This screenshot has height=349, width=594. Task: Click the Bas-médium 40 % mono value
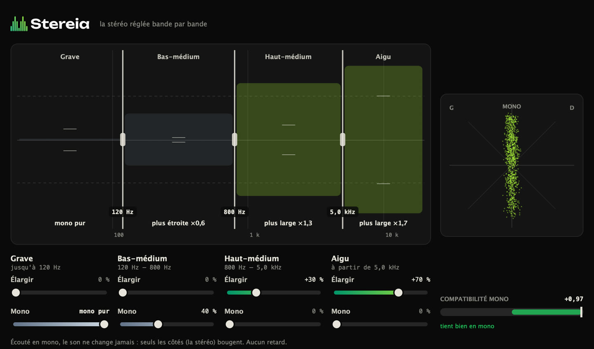click(x=209, y=311)
